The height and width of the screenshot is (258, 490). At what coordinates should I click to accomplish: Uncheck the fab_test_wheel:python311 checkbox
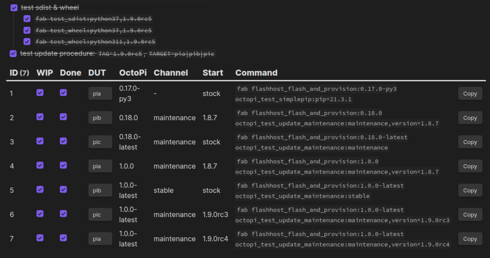coord(27,42)
